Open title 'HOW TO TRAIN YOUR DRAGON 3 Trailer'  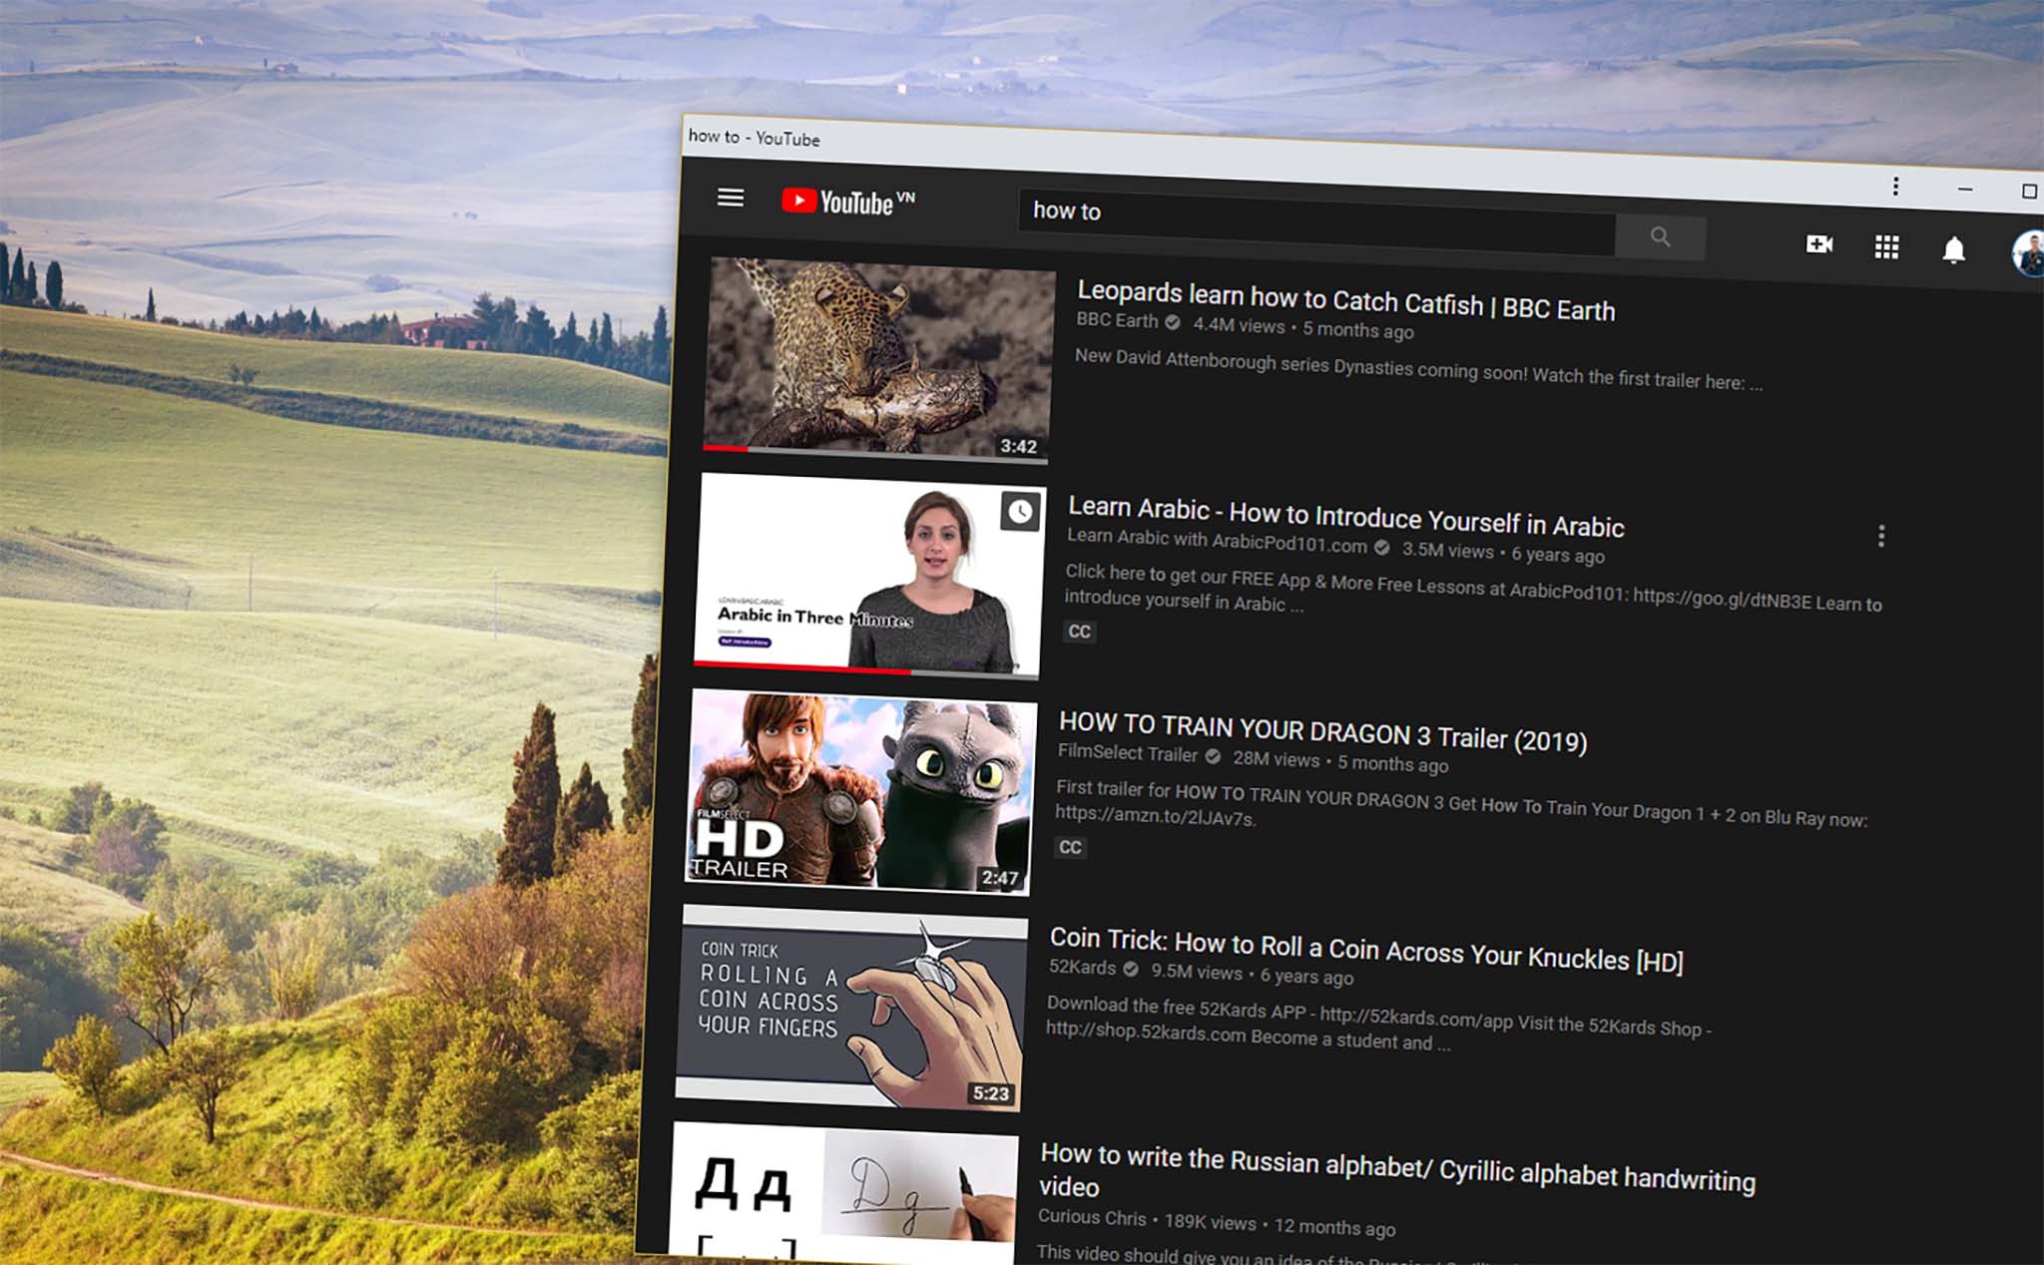point(1322,732)
